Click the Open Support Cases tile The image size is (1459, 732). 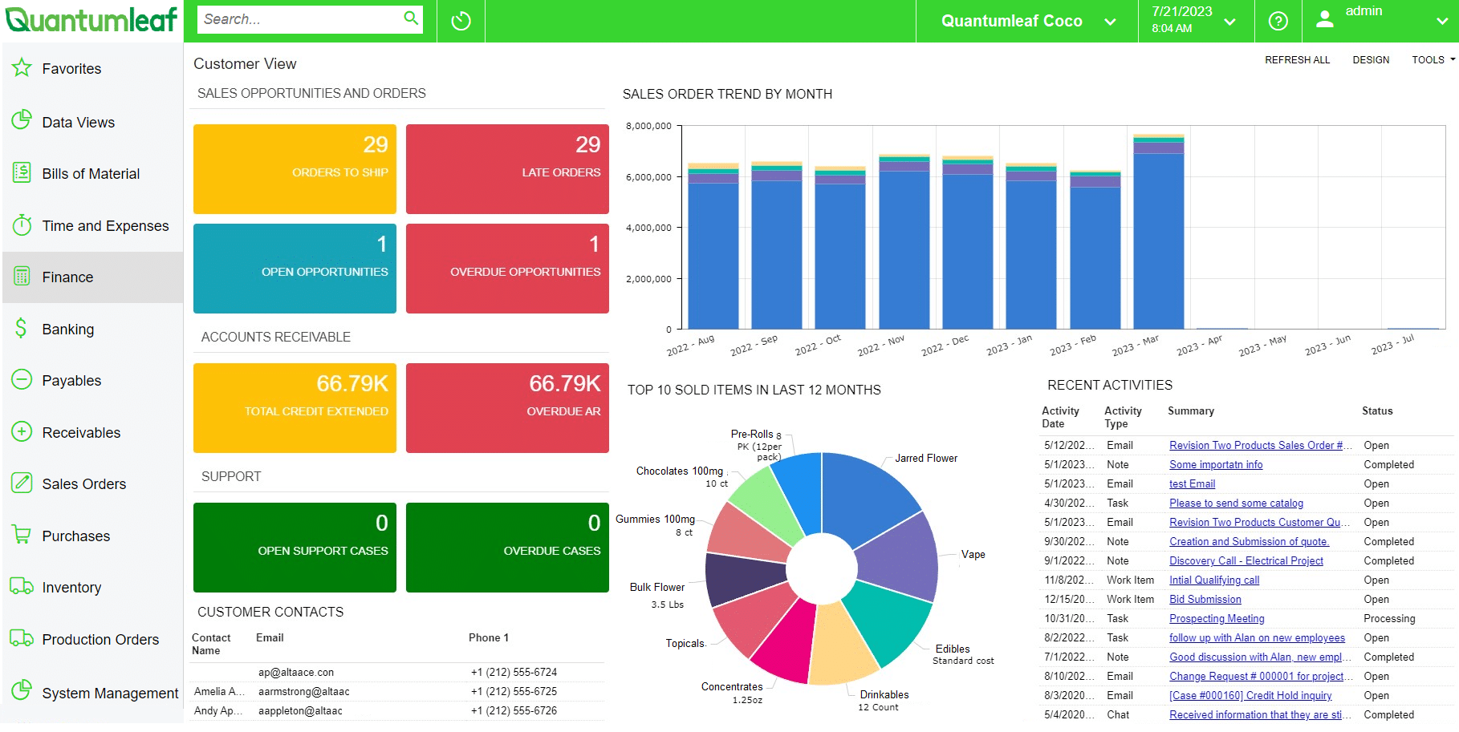[x=295, y=548]
